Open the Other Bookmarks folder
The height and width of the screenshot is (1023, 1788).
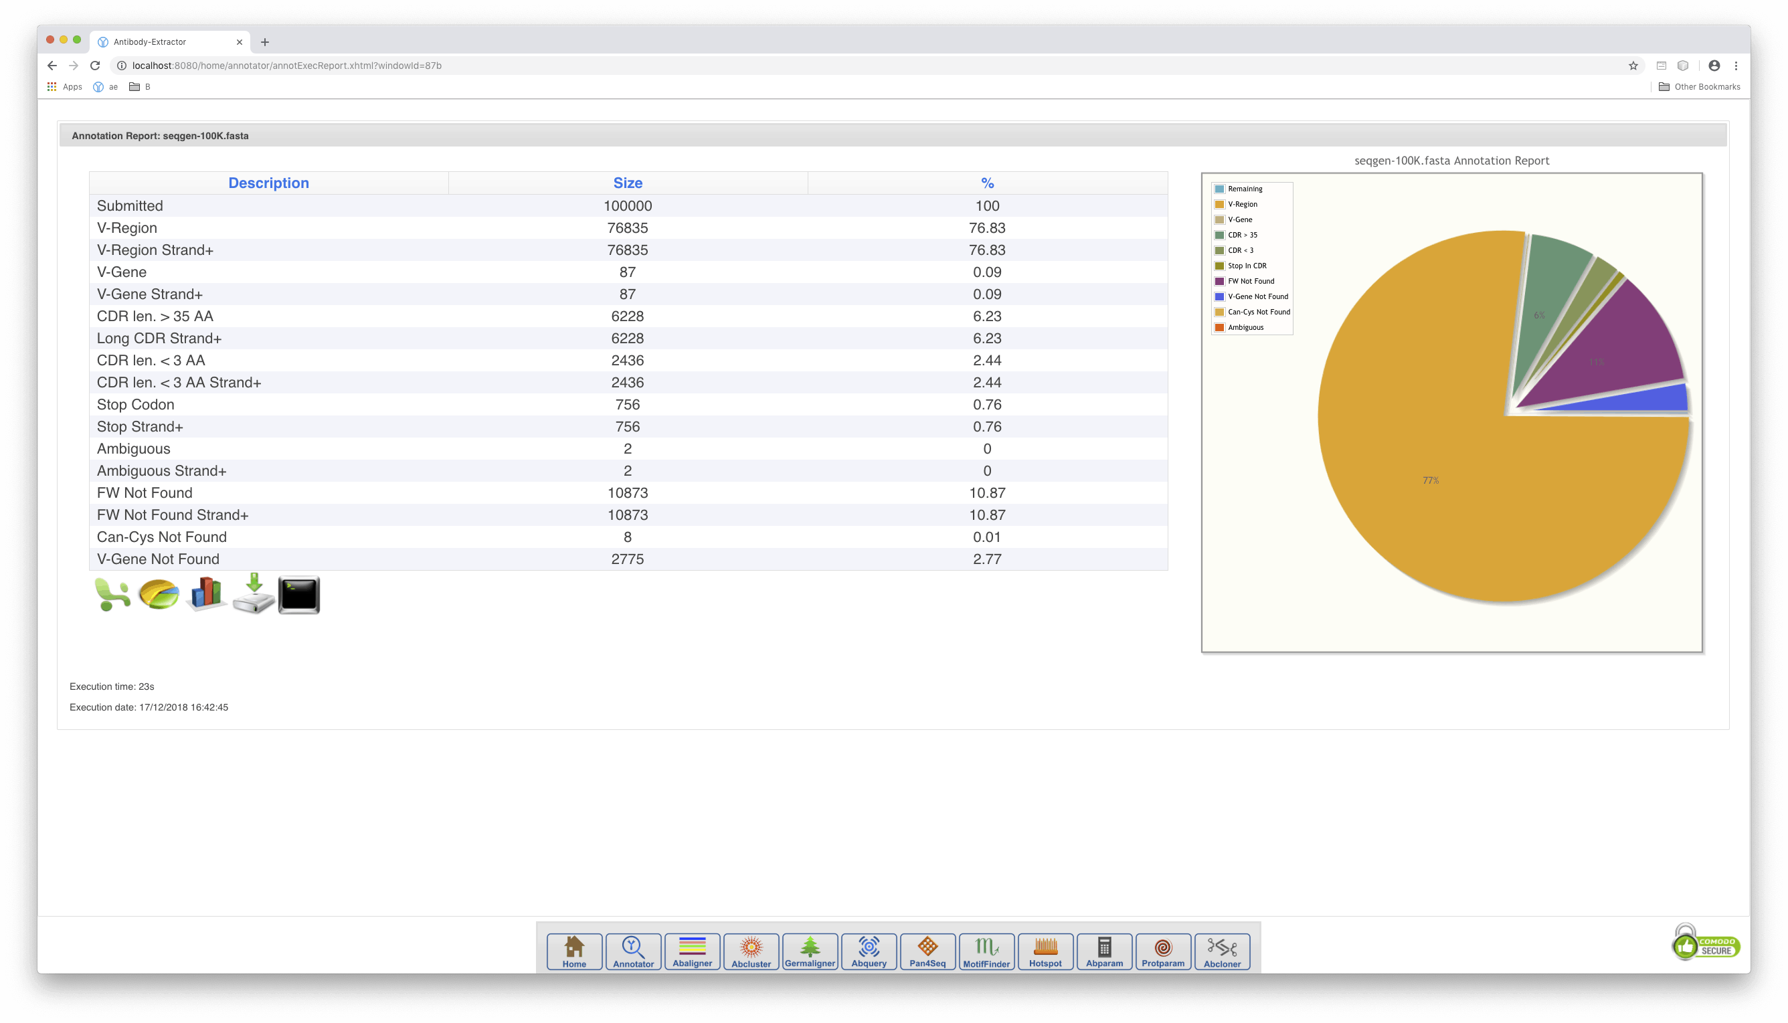point(1700,87)
